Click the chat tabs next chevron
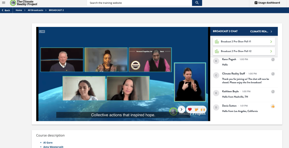Image resolution: width=289 pixels, height=148 pixels. pos(271,31)
